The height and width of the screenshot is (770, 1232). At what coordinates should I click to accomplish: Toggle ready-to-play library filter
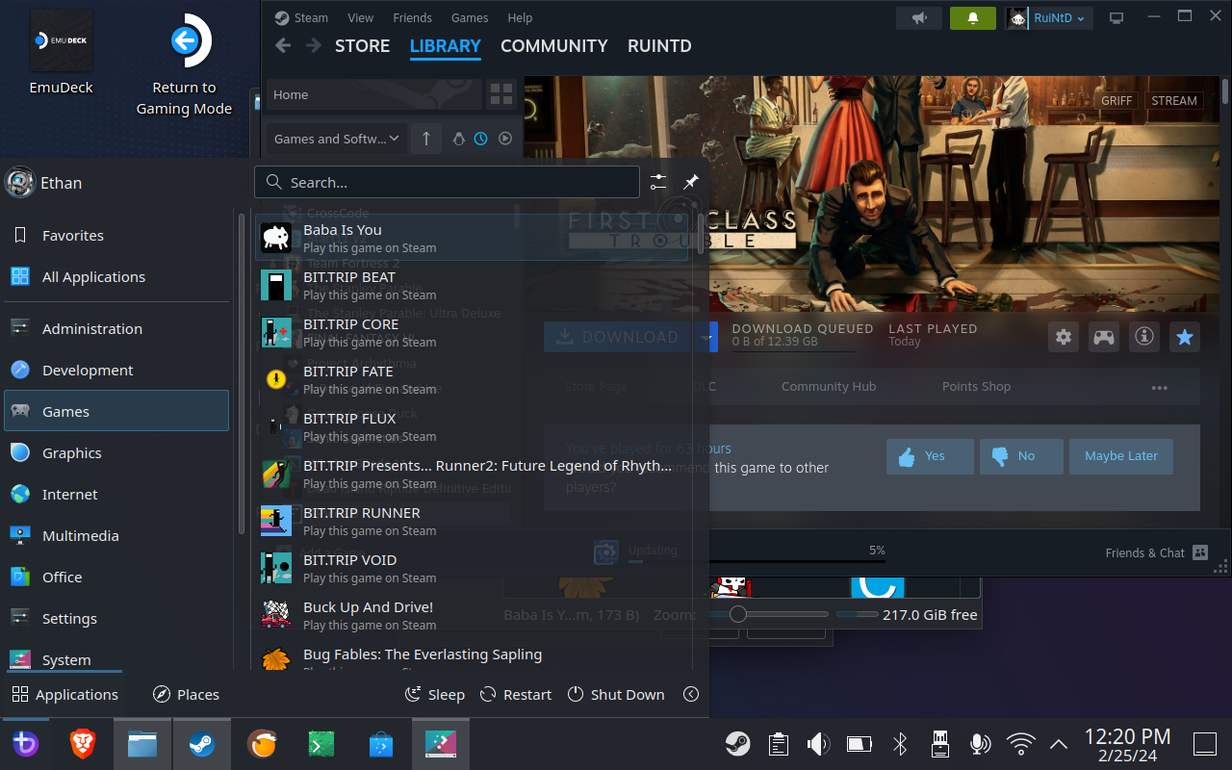(x=505, y=139)
